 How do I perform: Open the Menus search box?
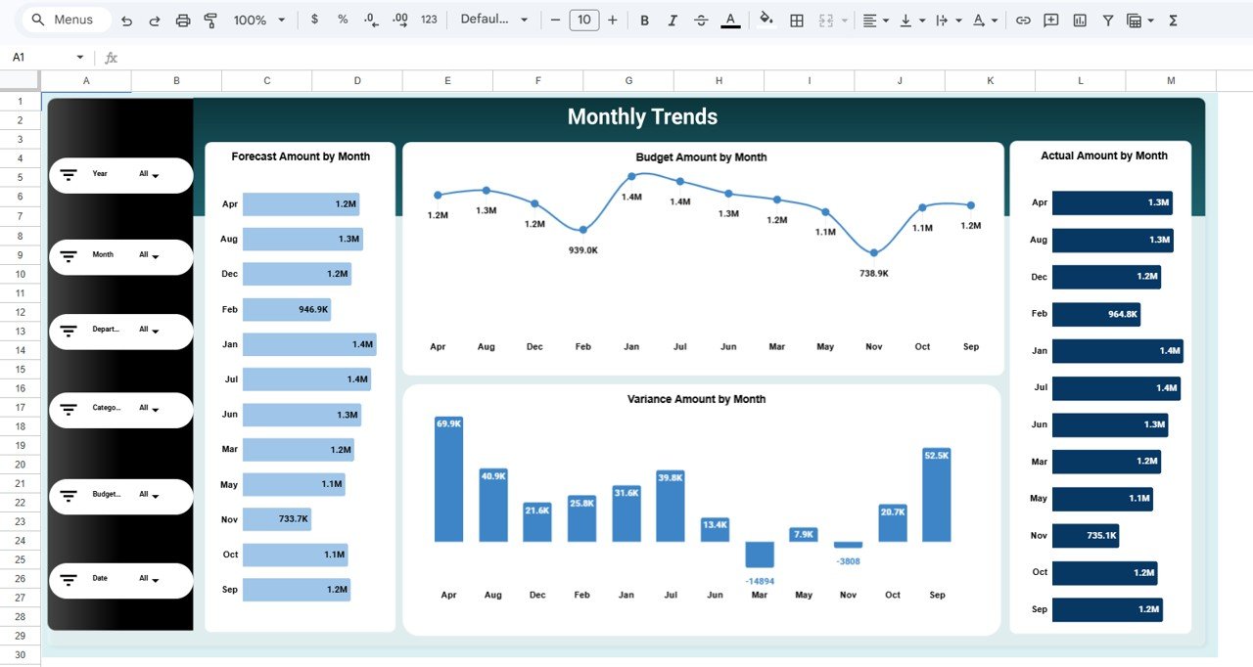(x=65, y=21)
